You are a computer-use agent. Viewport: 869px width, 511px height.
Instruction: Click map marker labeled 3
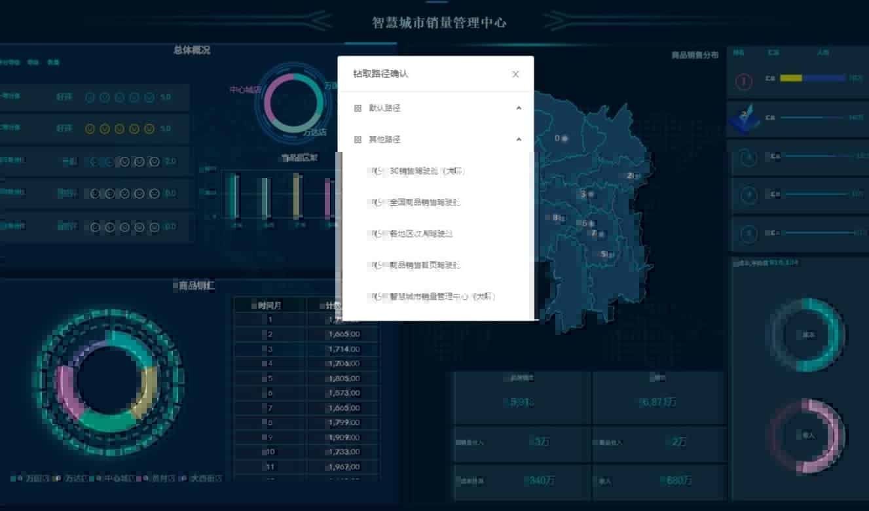[586, 194]
